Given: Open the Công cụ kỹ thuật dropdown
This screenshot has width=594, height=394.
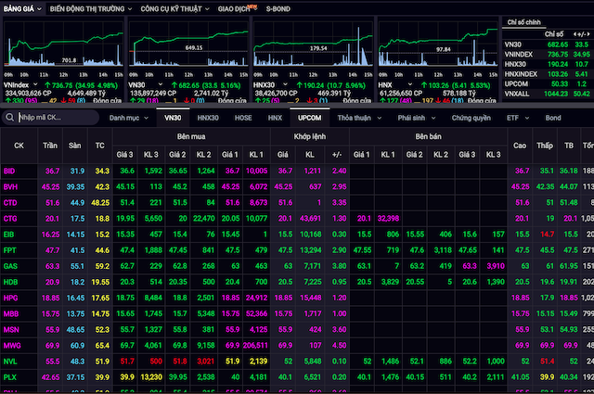Looking at the screenshot, I should (174, 6).
